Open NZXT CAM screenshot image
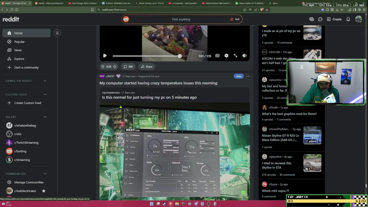Screen dimensions: 368x207 coord(175,152)
